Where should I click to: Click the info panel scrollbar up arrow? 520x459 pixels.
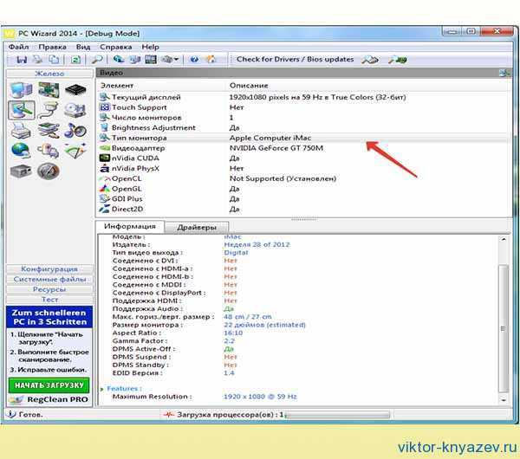(504, 239)
